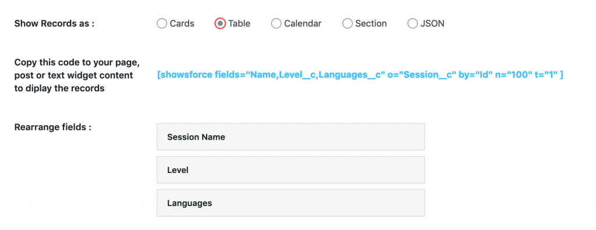Click the 'Show Records as :' label
The width and height of the screenshot is (596, 230).
[x=54, y=23]
